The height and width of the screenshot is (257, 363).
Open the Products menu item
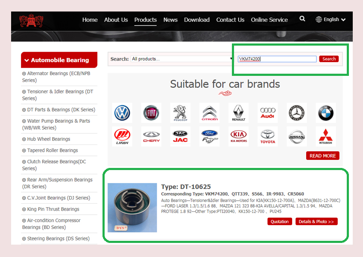click(145, 20)
